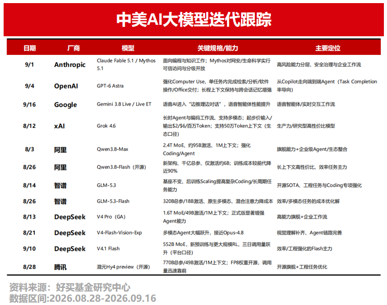
Task: Click the date 8/13 cell
Action: (30, 217)
